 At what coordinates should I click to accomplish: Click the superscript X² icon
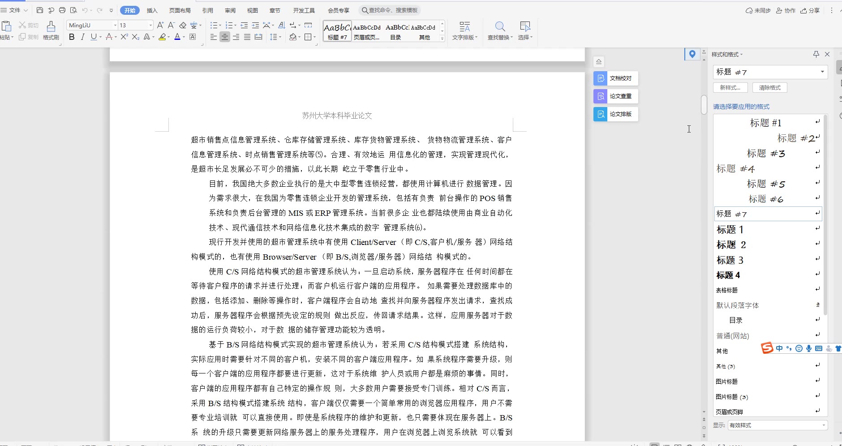pos(124,37)
